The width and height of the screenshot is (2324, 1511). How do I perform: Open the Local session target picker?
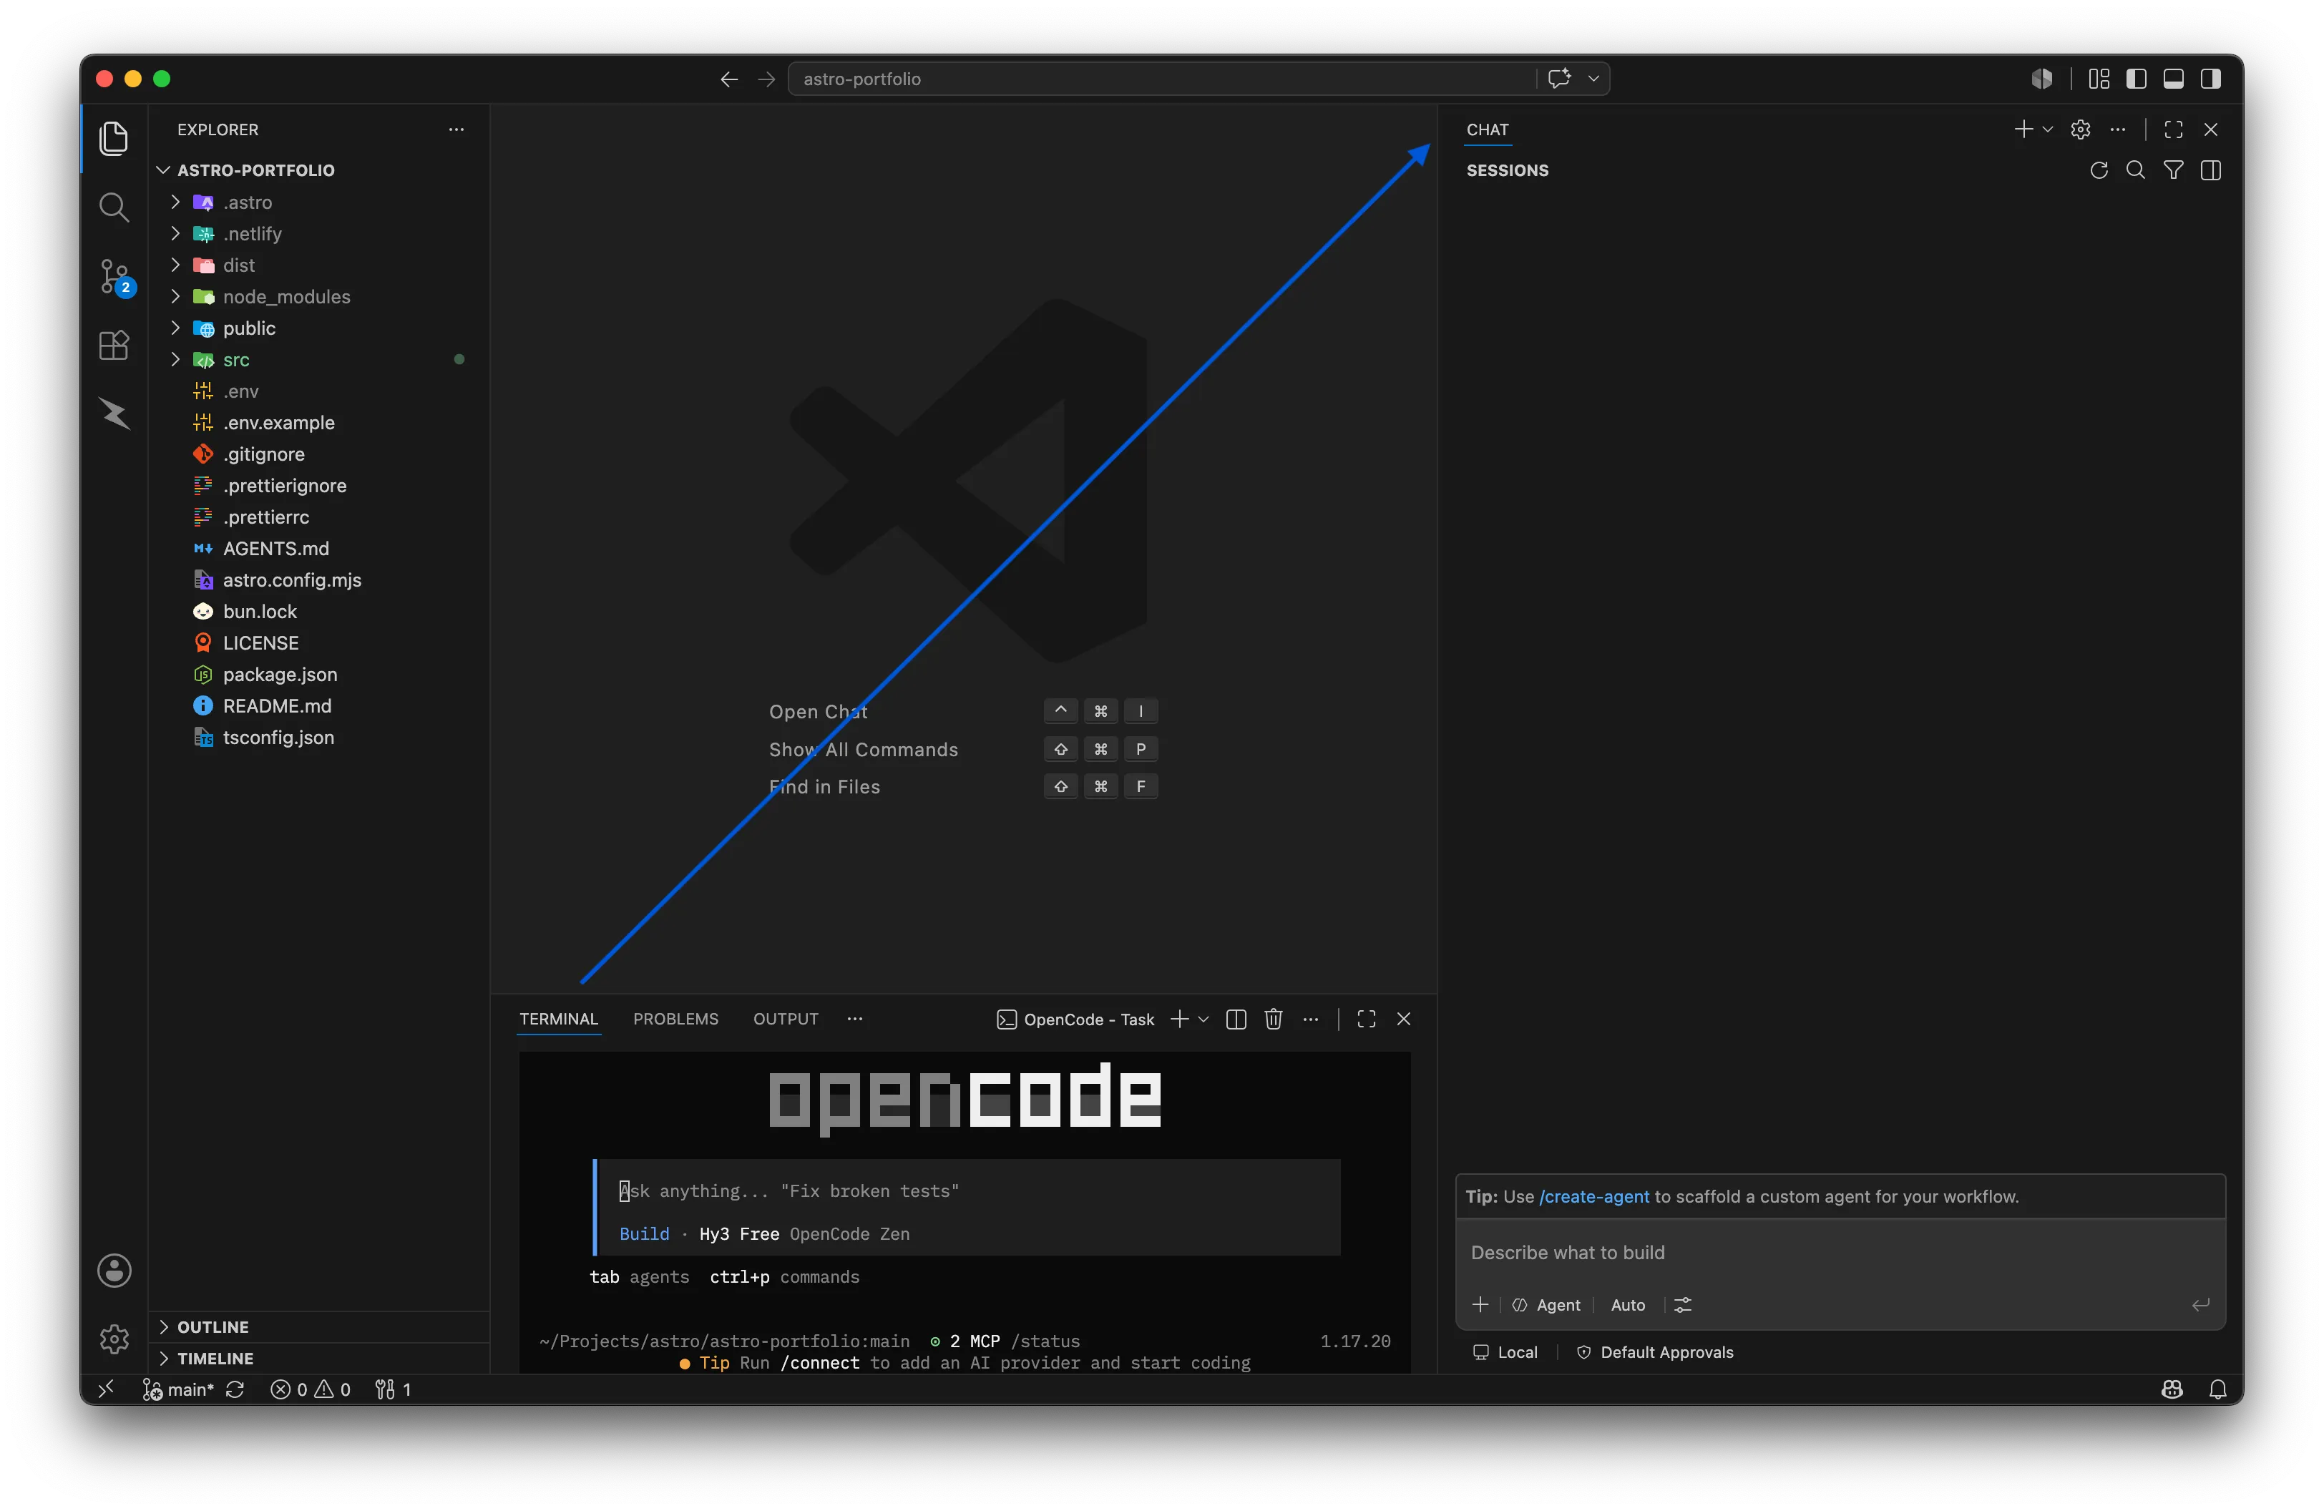(x=1505, y=1352)
